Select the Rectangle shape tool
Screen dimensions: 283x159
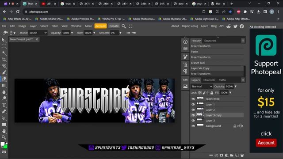coord(4,125)
